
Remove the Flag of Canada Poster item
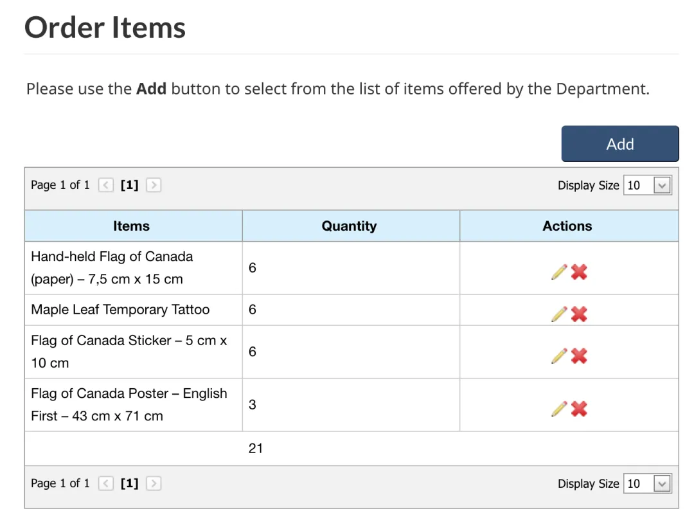pos(579,409)
